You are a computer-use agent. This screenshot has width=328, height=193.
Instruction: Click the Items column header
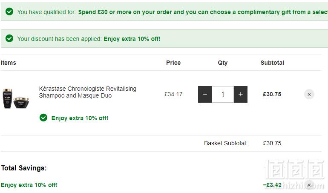click(x=9, y=63)
